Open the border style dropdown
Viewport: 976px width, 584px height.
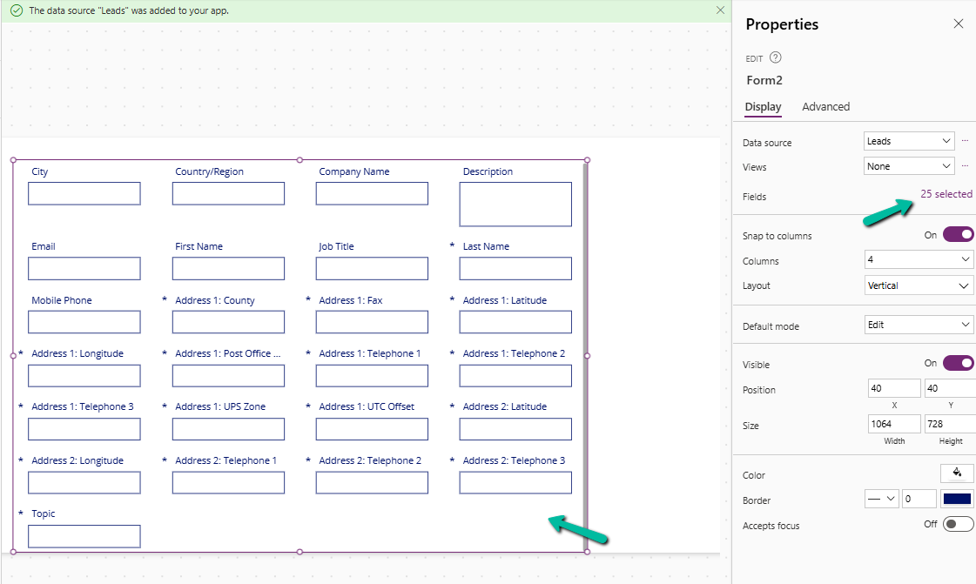881,499
